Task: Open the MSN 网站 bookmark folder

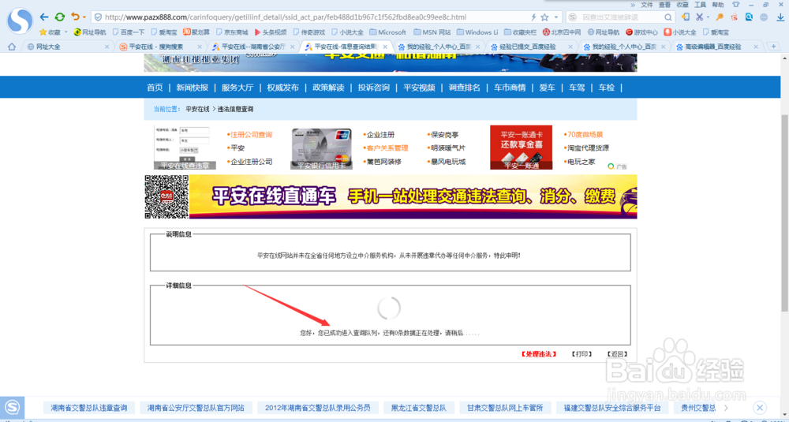Action: 432,32
